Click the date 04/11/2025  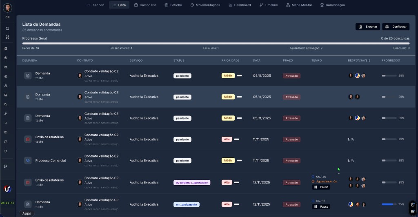[262, 75]
